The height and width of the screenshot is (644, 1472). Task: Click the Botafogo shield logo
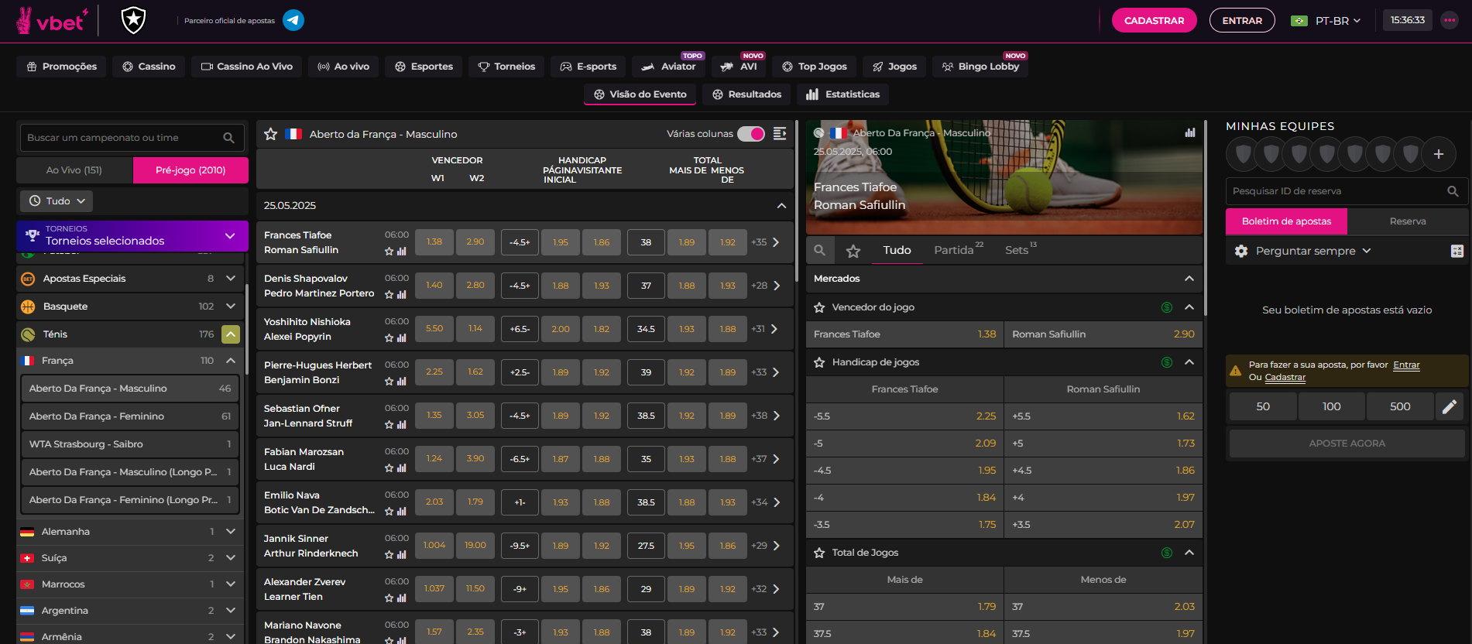(x=134, y=20)
